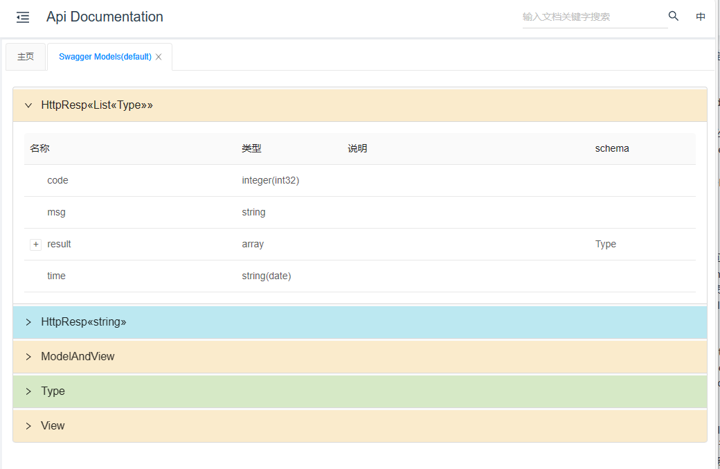Select the code property row
Screen dimensions: 720x469
point(57,180)
